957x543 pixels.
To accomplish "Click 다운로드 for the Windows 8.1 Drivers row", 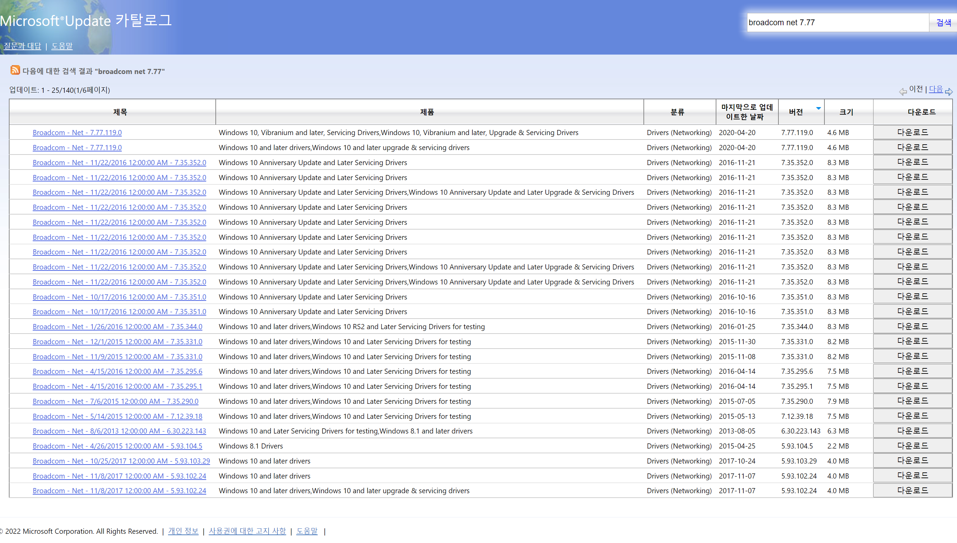I will (912, 446).
